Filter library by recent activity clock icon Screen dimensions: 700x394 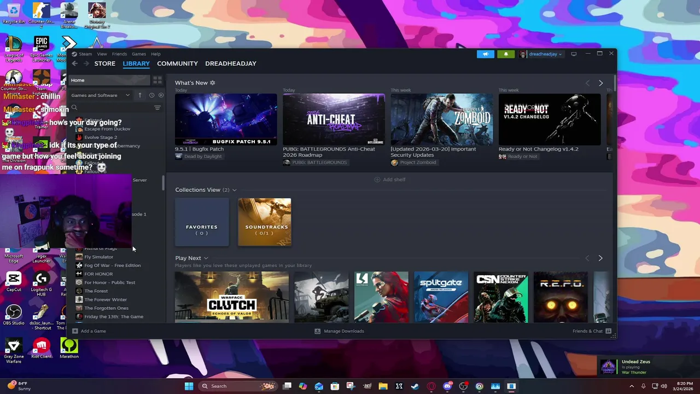coord(151,95)
